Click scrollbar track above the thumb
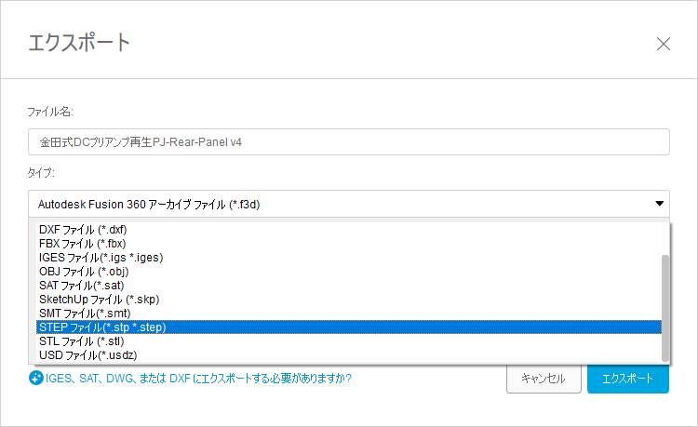This screenshot has width=698, height=427. 664,238
